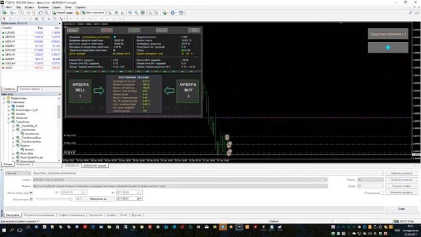Image resolution: width=421 pixels, height=237 pixels.
Task: Zoom out the chart
Action: [x=136, y=13]
